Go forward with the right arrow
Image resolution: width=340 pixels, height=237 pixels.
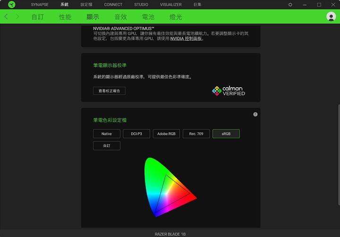(x=17, y=16)
